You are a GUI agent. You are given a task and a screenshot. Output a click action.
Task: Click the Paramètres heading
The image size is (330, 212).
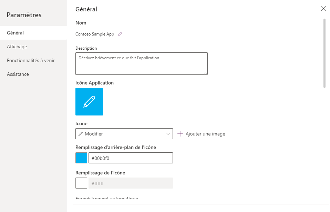[24, 15]
